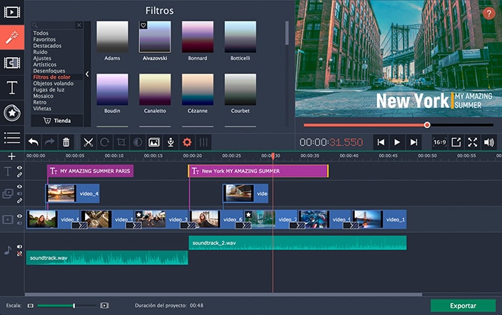The image size is (502, 315).
Task: Select the Objetos volando category
Action: point(53,84)
